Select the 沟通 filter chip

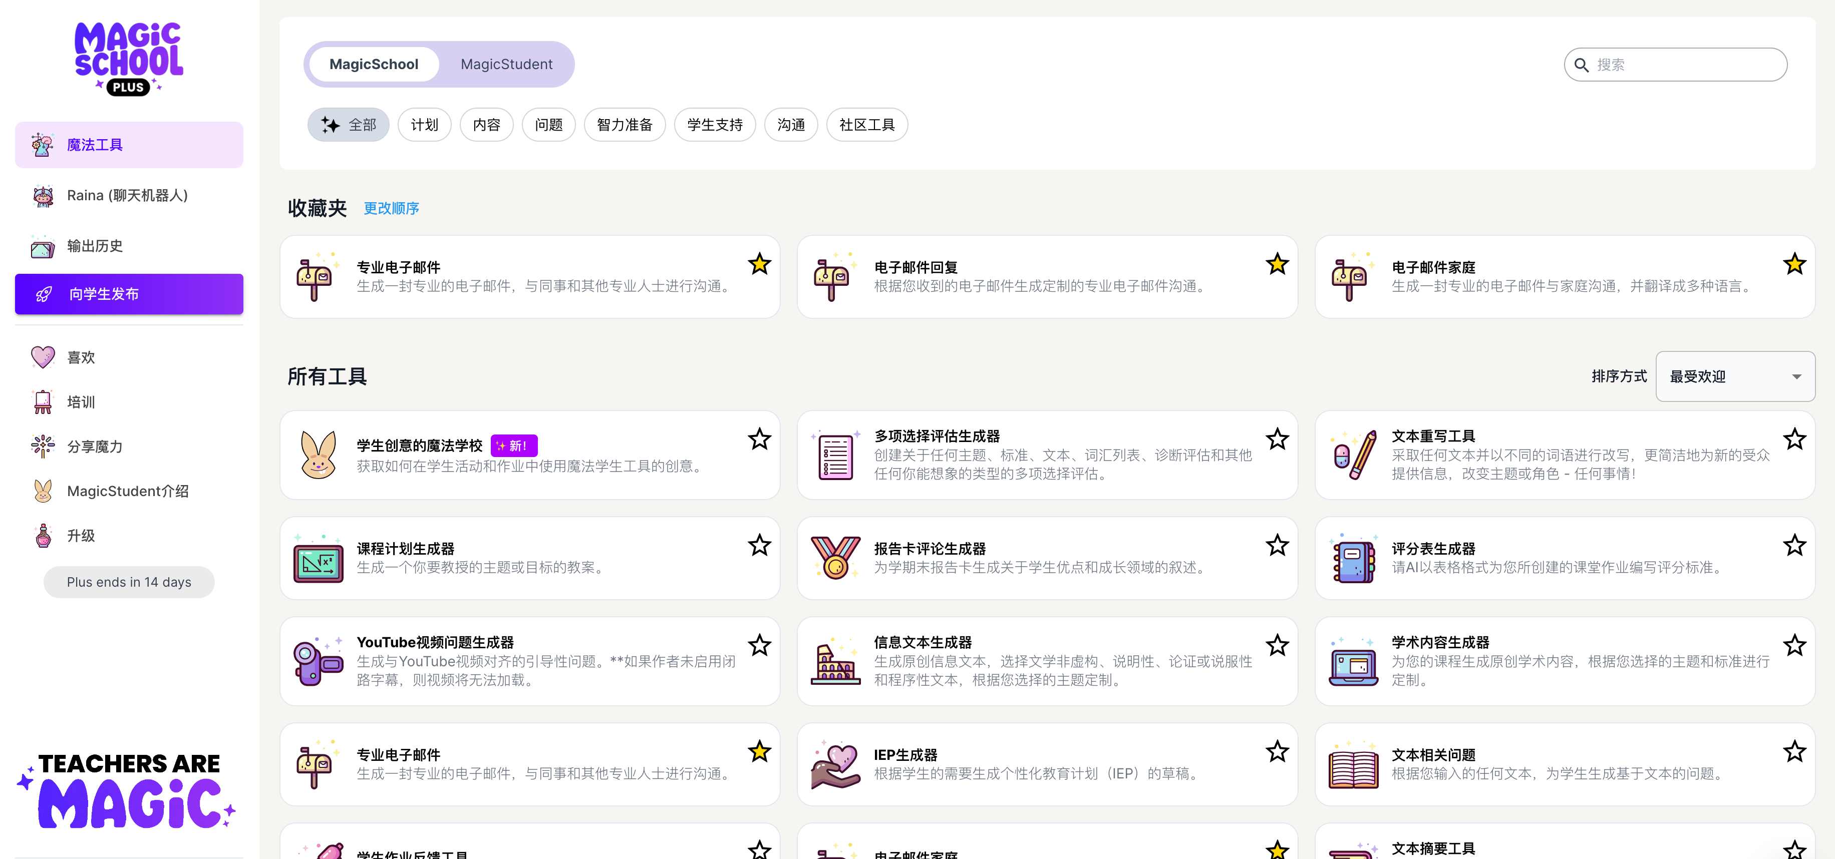(791, 125)
